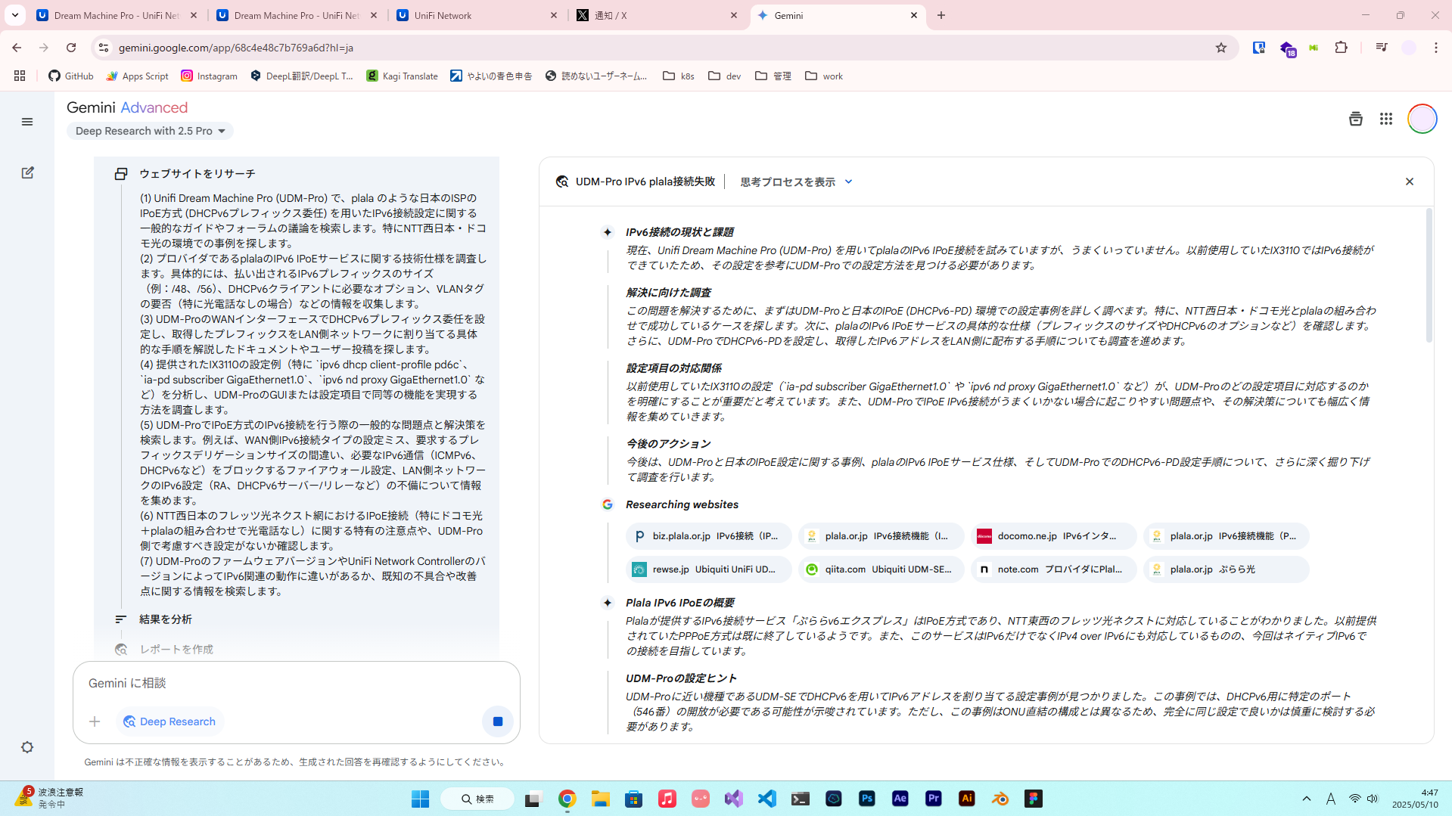
Task: Launch File Explorer from the taskbar
Action: pos(600,799)
